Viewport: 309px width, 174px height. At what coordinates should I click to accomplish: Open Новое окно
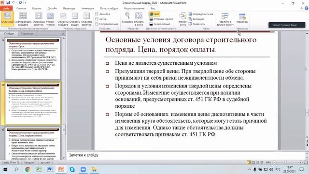point(183,19)
